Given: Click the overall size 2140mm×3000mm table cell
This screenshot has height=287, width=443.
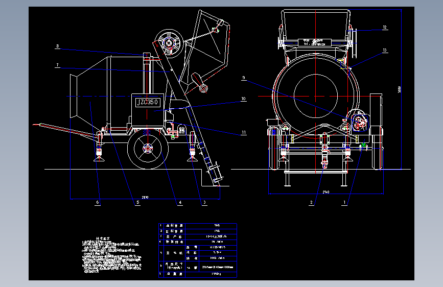Looking at the screenshot, I should (x=218, y=267).
